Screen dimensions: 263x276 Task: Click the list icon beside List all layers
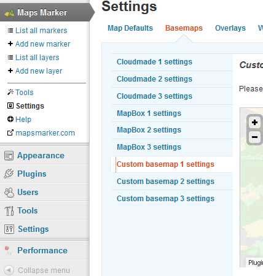point(10,57)
